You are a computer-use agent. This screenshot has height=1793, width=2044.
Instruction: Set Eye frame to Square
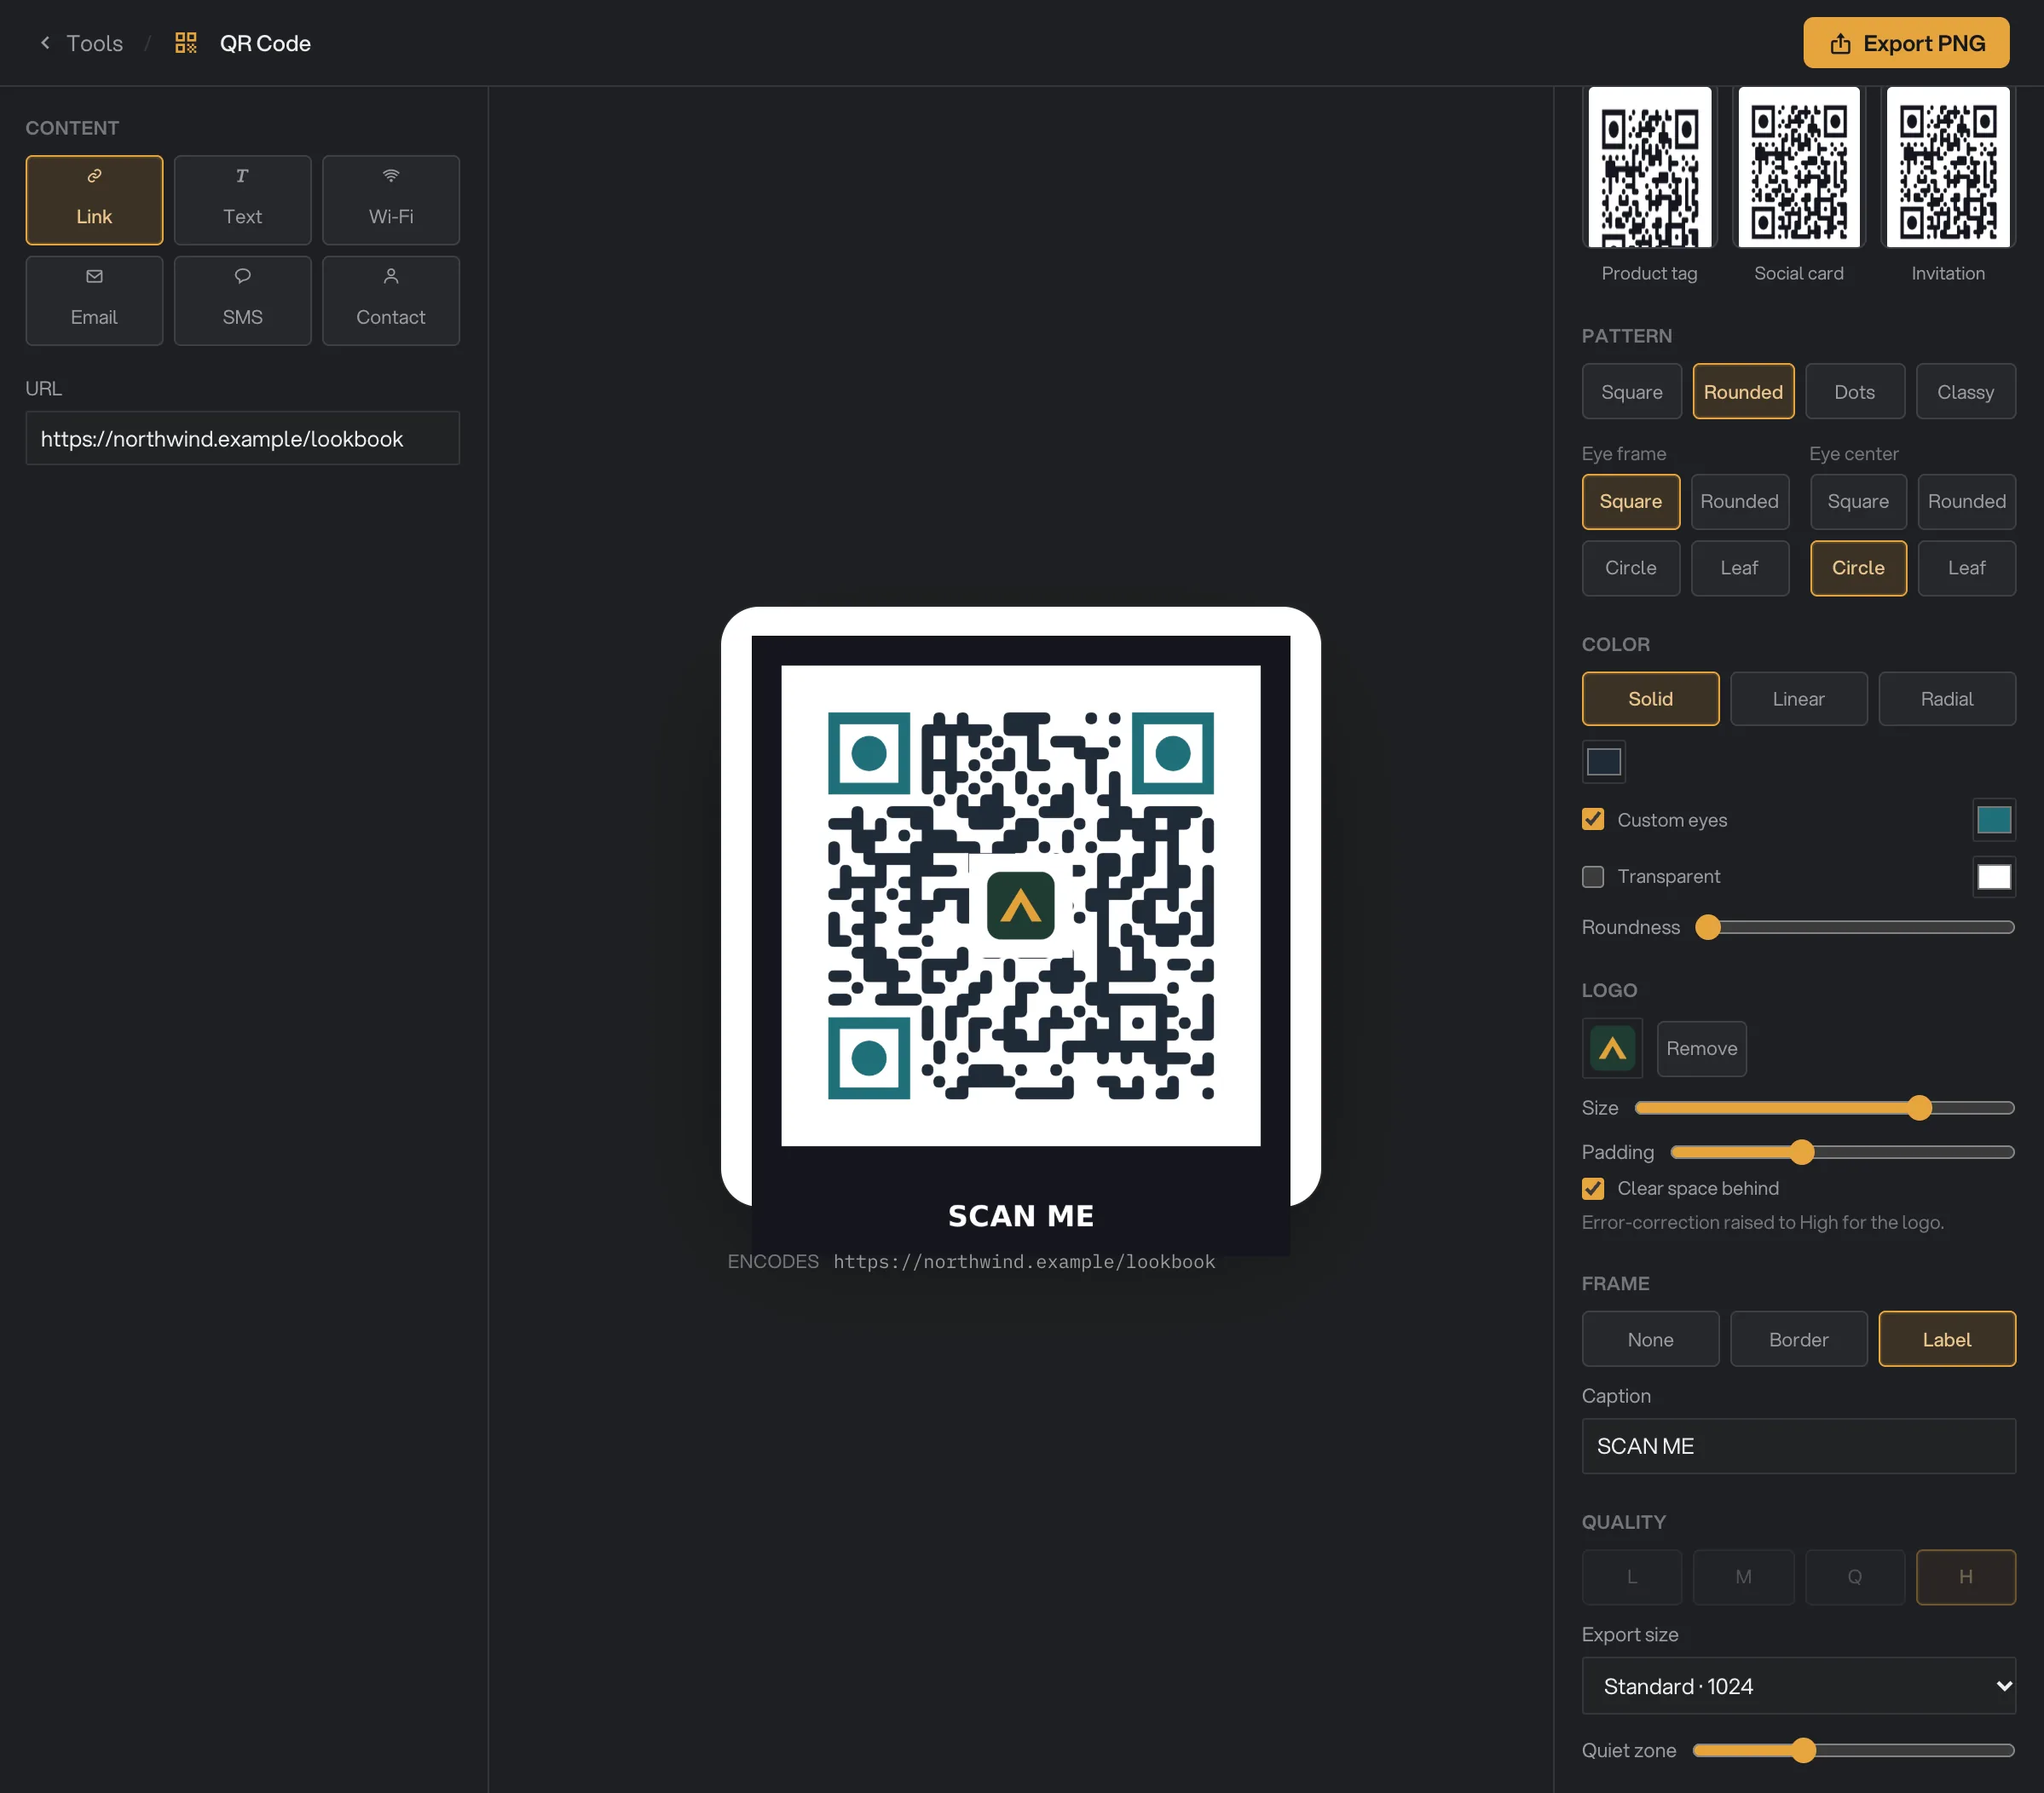(x=1630, y=501)
